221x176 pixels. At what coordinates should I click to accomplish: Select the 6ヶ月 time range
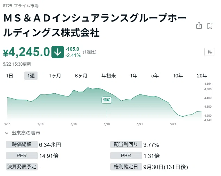coord(81,76)
